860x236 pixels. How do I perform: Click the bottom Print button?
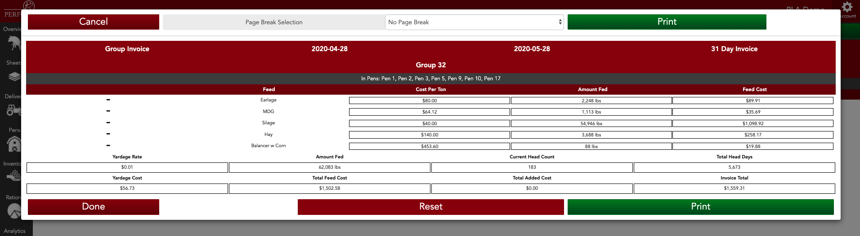pos(700,207)
